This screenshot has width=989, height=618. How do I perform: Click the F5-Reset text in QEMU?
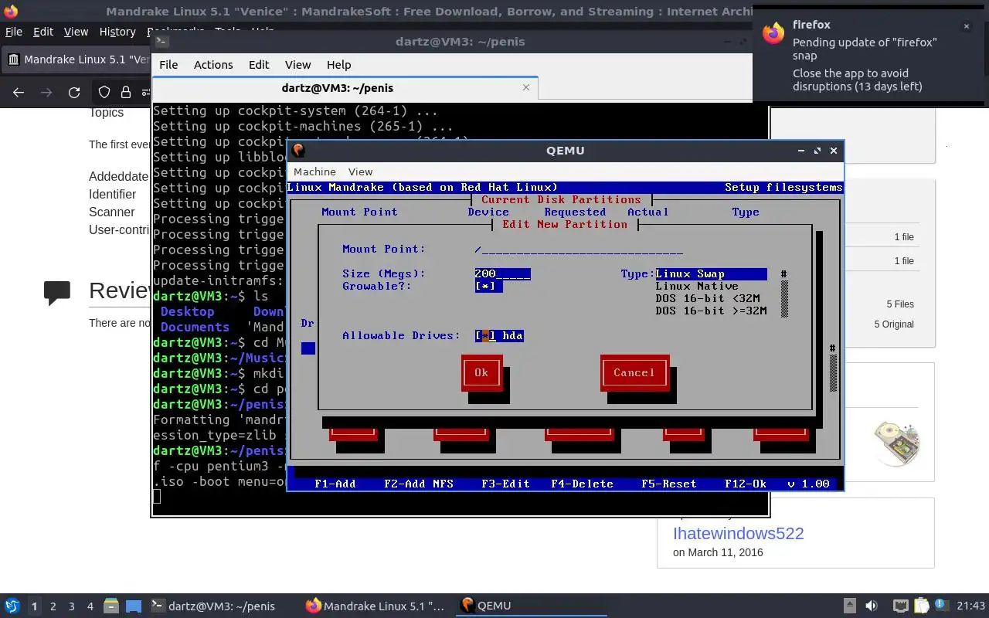[x=669, y=484]
